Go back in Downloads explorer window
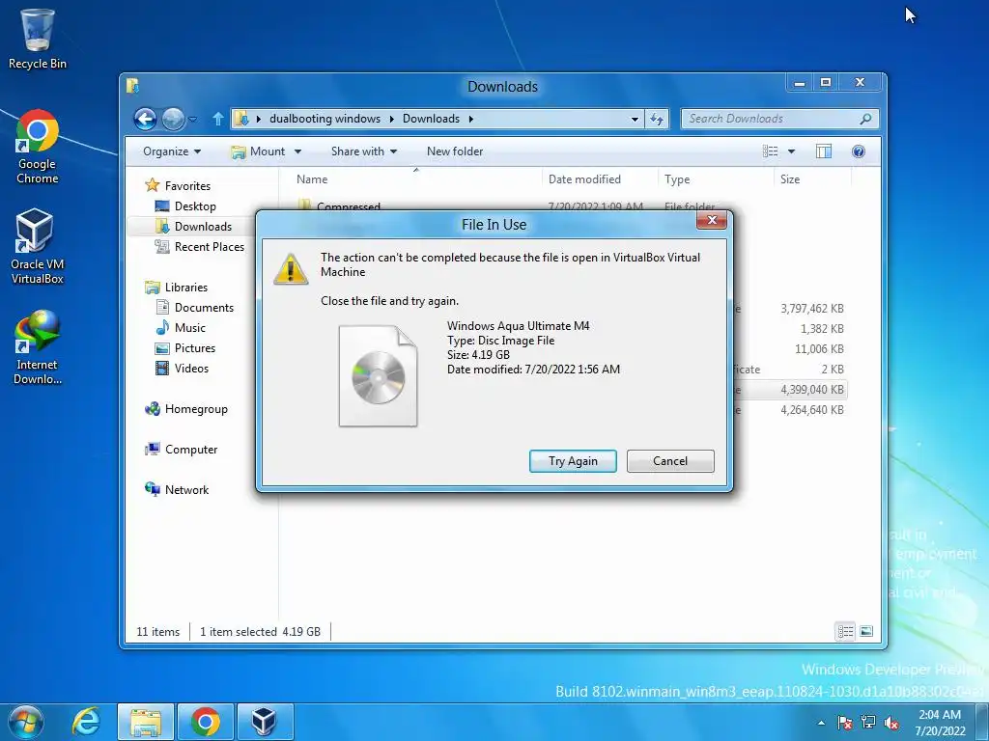The height and width of the screenshot is (741, 989). click(x=145, y=119)
